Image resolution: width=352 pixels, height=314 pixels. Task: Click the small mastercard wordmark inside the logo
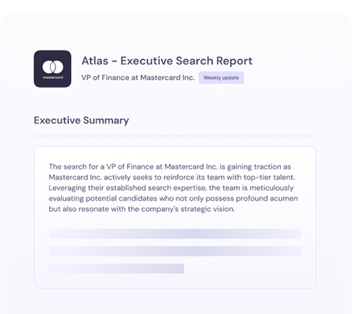[52, 78]
